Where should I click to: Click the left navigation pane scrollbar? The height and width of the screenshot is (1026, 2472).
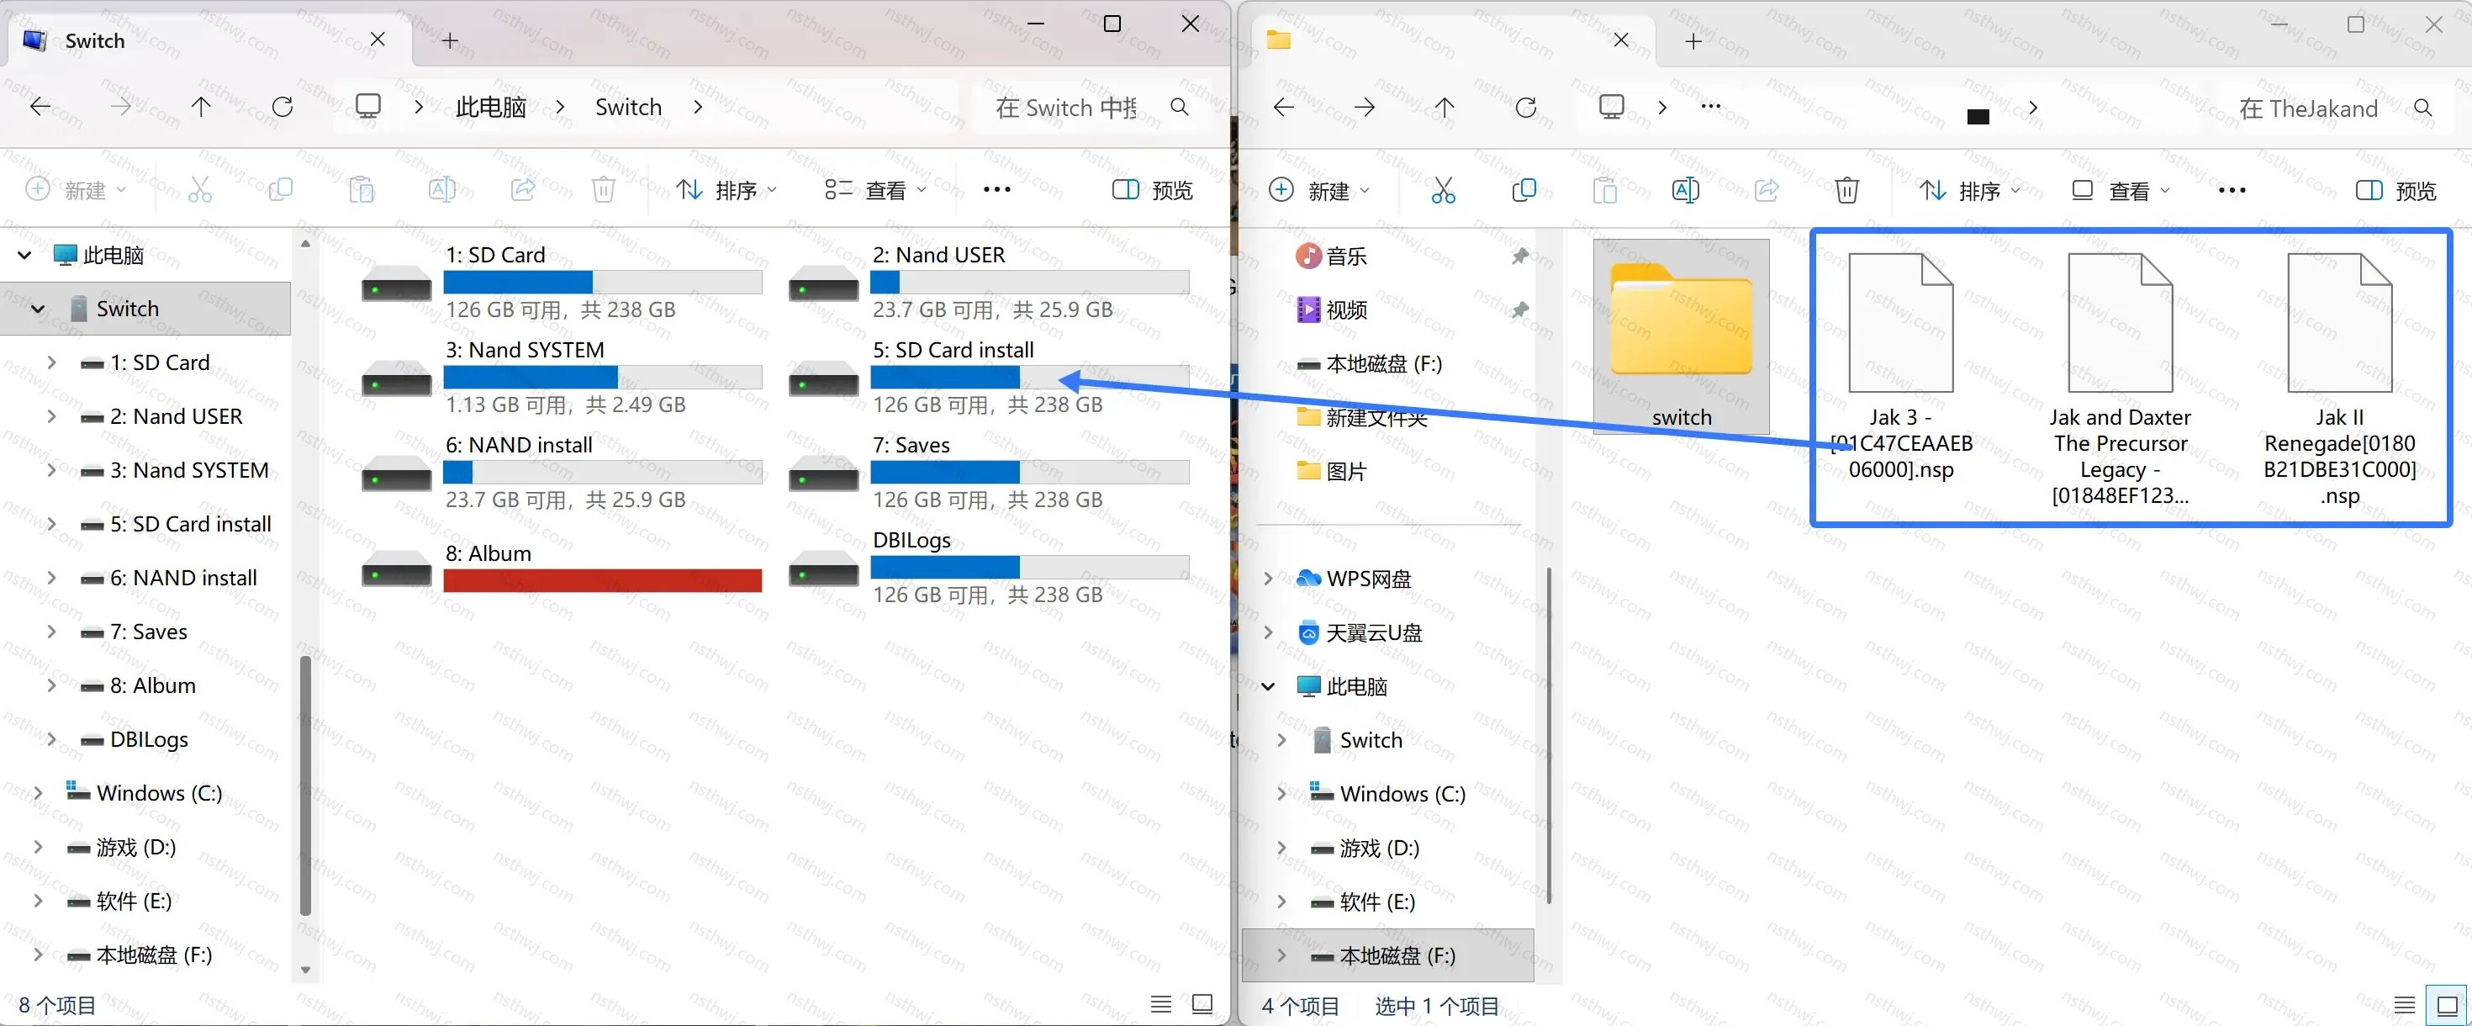pos(305,784)
